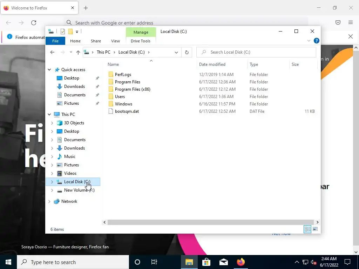359x269 pixels.
Task: Open Explorer help question mark icon
Action: coord(317,41)
